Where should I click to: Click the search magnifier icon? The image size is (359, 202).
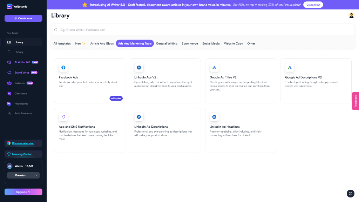(56, 30)
